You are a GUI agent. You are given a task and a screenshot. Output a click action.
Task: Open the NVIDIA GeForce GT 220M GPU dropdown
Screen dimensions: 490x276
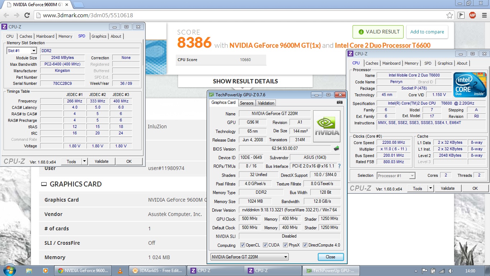(x=249, y=257)
